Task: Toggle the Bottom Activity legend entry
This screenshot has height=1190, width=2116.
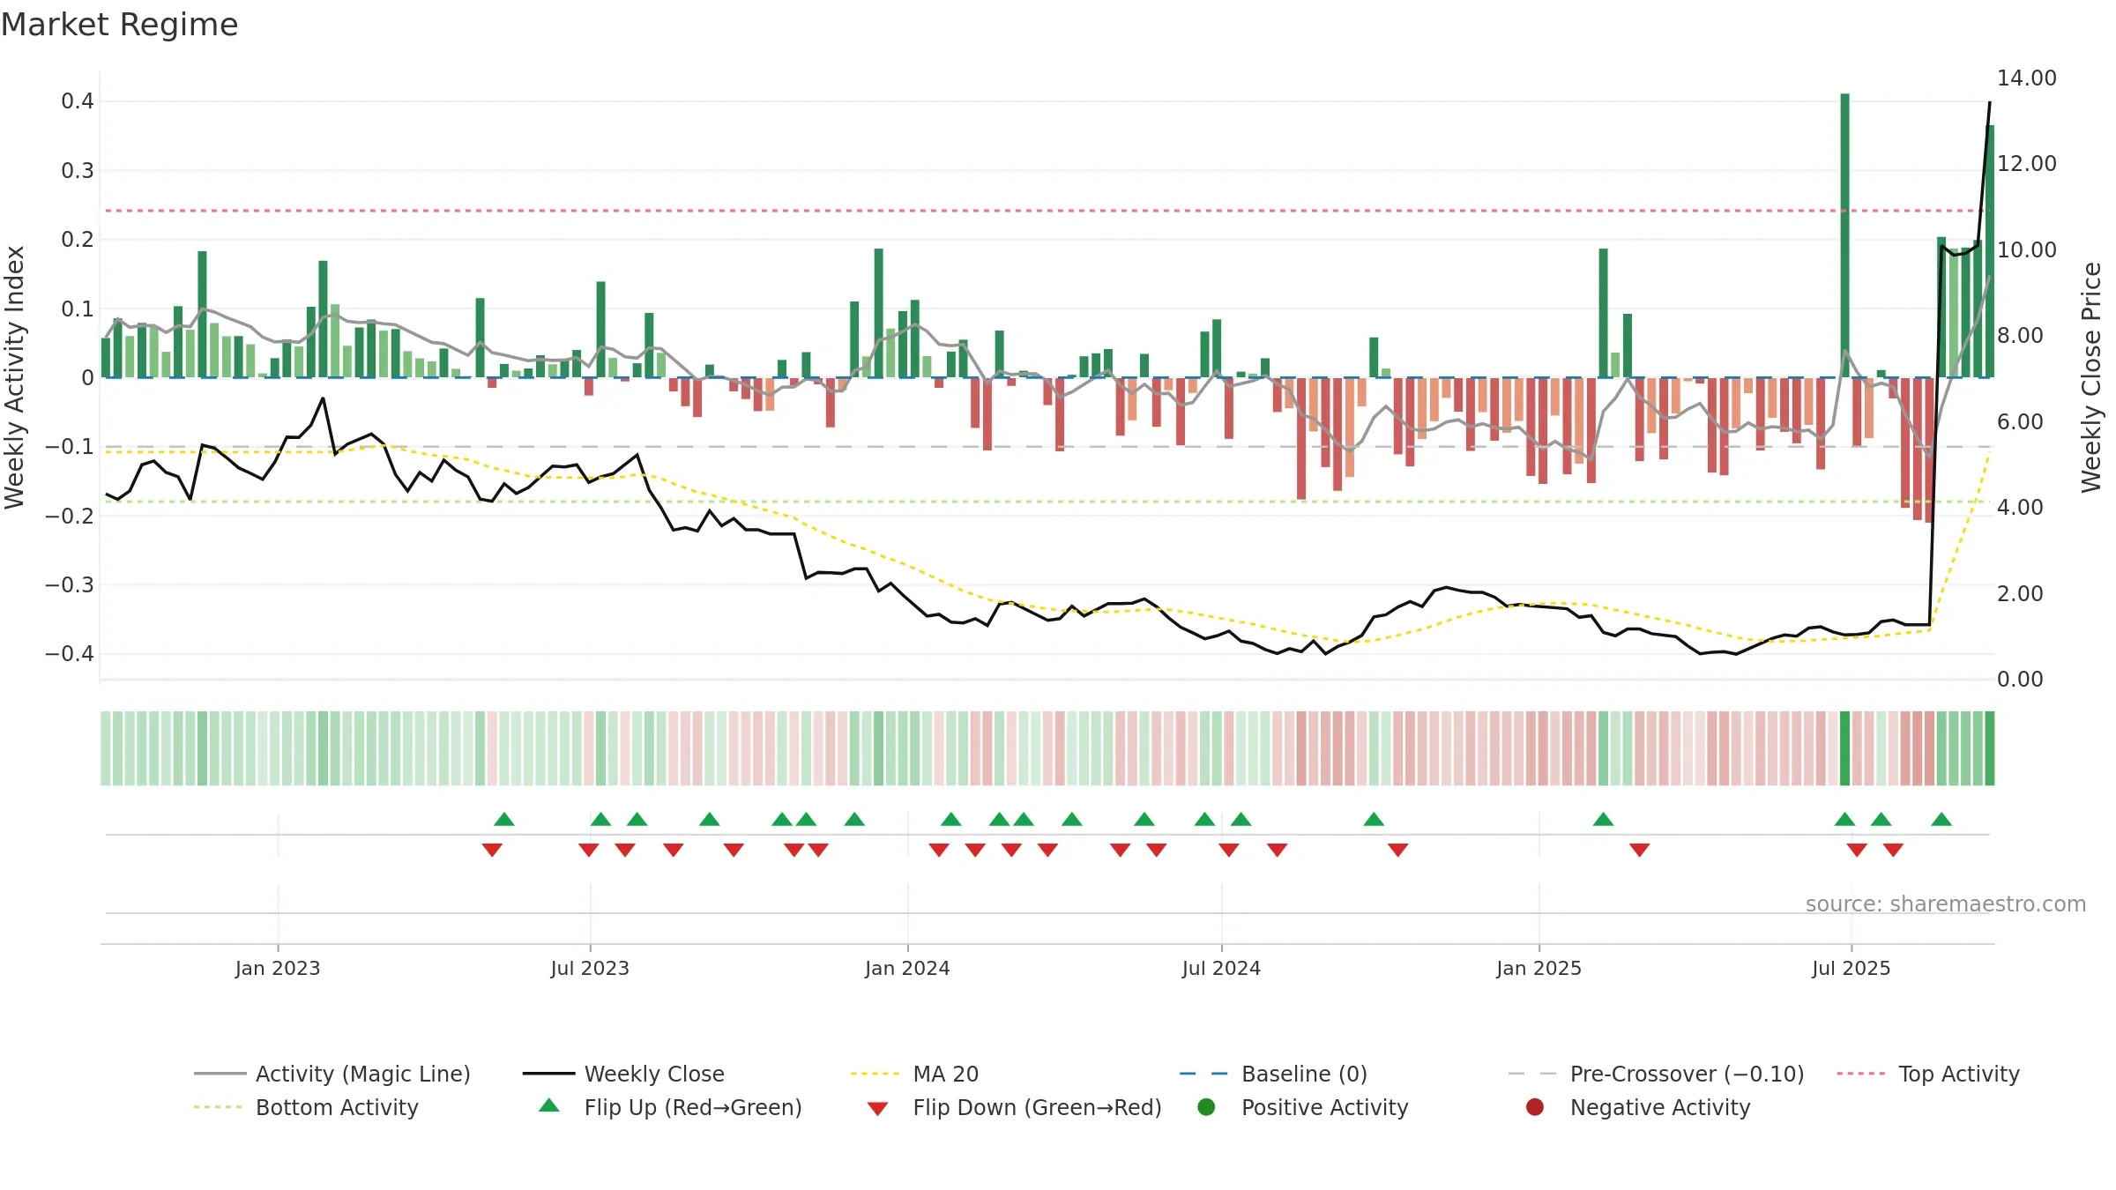Action: [306, 1107]
